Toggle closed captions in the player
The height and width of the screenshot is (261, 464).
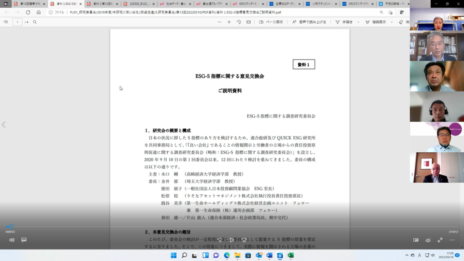click(x=24, y=240)
